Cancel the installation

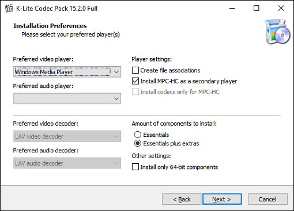[268, 199]
